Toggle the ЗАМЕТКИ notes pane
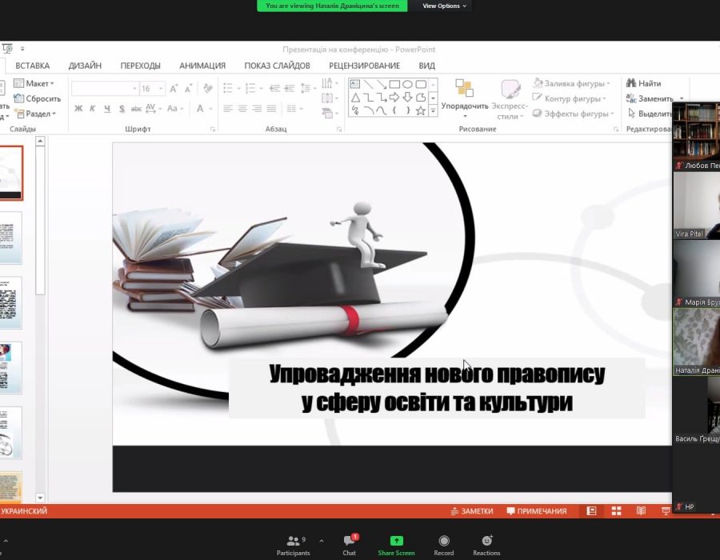This screenshot has height=560, width=720. click(471, 511)
